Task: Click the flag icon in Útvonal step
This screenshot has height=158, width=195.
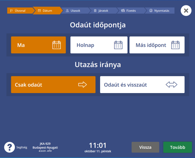Action: [x=11, y=11]
